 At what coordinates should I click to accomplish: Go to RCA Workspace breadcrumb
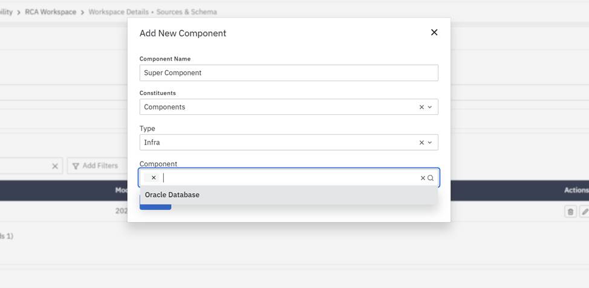(x=50, y=12)
